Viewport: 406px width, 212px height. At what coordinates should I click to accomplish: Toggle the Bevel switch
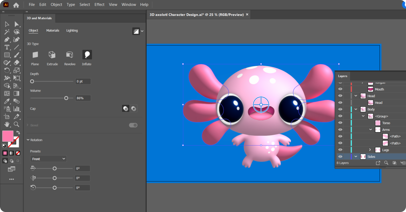(x=133, y=125)
